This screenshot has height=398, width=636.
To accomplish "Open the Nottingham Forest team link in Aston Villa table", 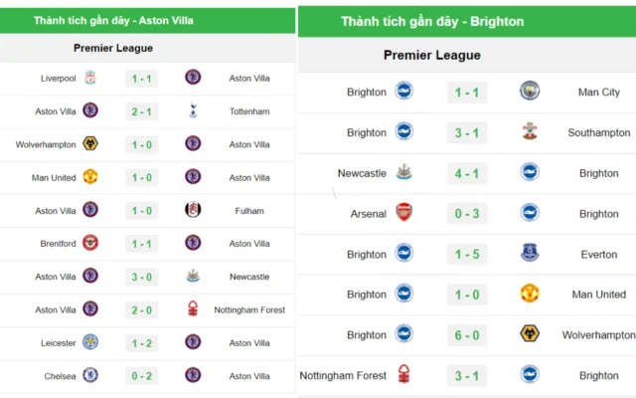I will coord(249,309).
